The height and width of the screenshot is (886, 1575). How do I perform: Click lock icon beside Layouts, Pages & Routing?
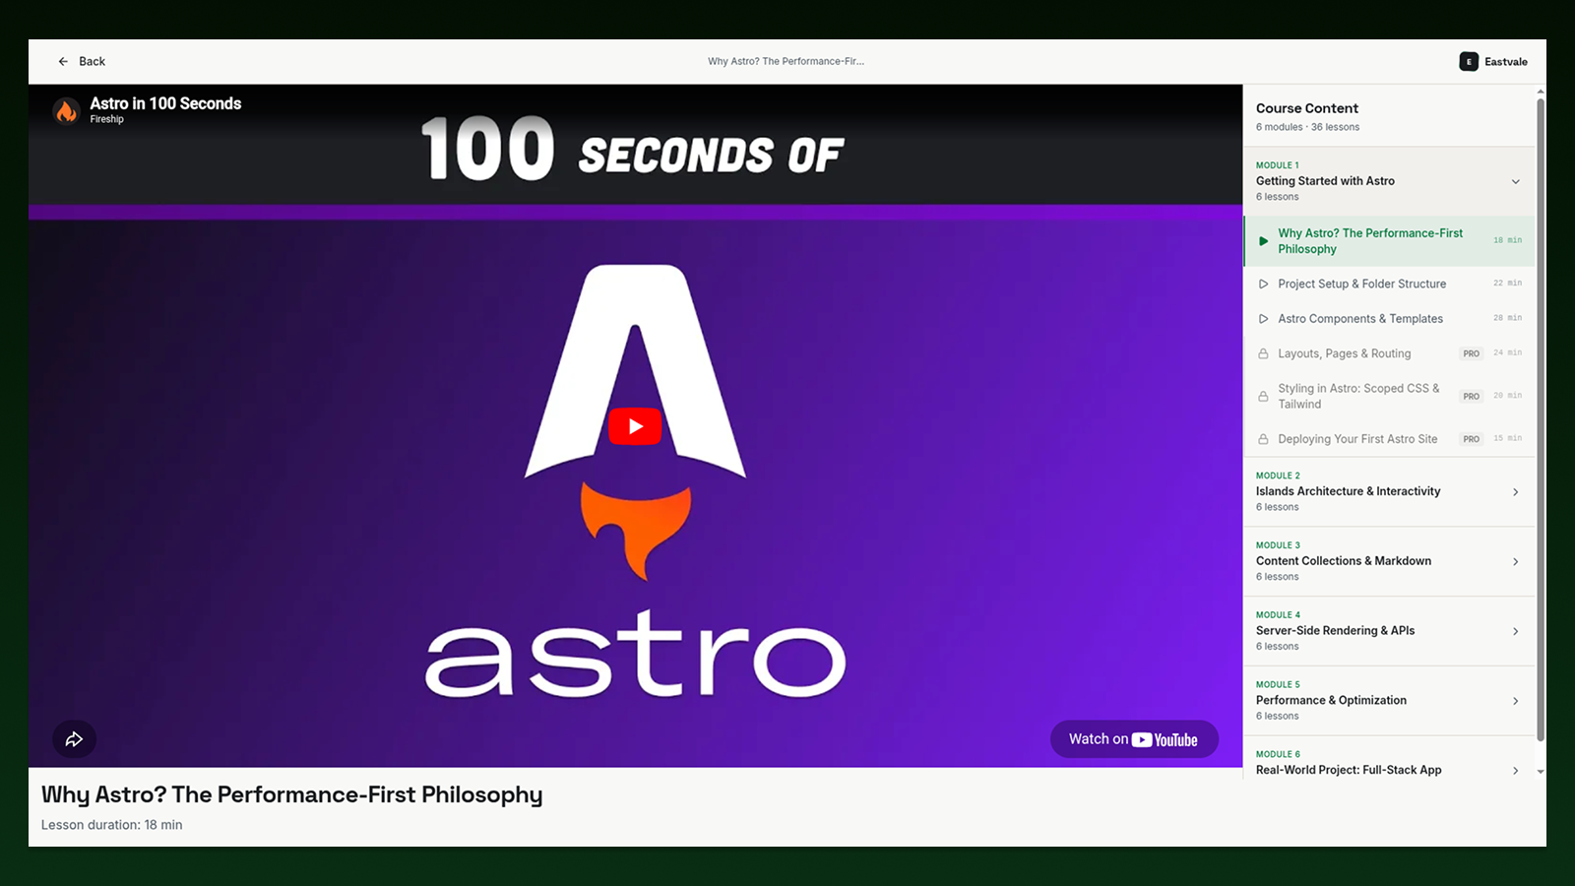(1263, 353)
